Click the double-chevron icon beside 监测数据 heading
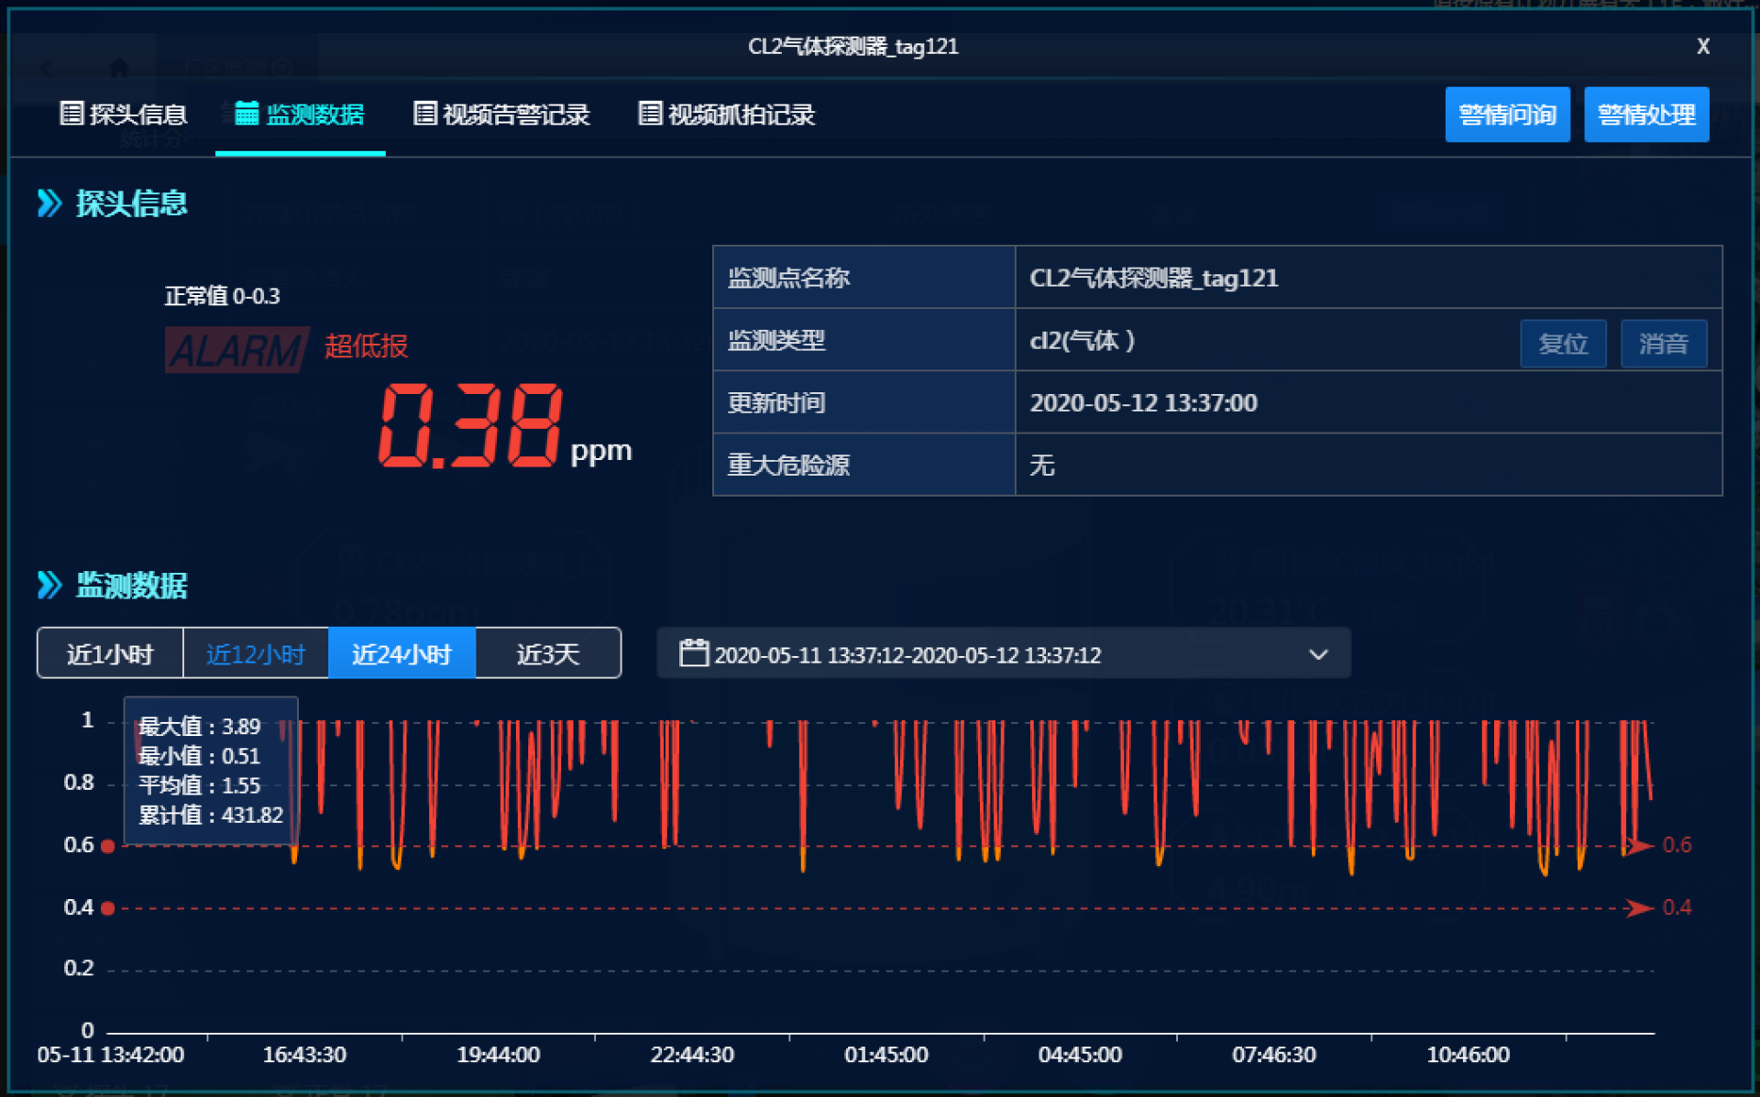 [x=49, y=585]
